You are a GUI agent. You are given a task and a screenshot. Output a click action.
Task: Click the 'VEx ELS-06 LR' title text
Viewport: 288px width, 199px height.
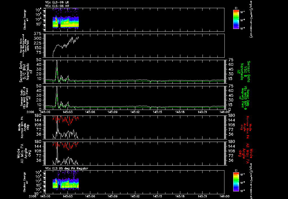57,2
